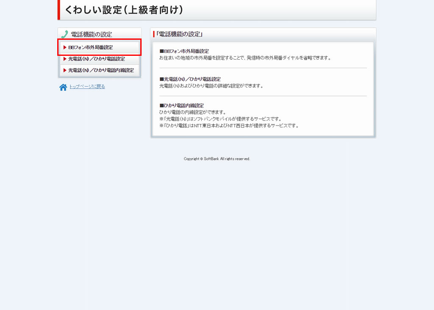Follow the トップページに戻る link
The width and height of the screenshot is (434, 310).
(x=87, y=87)
